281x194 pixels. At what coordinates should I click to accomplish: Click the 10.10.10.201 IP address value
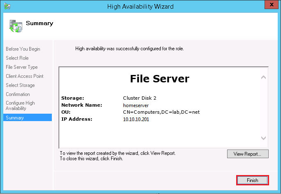[x=136, y=119]
